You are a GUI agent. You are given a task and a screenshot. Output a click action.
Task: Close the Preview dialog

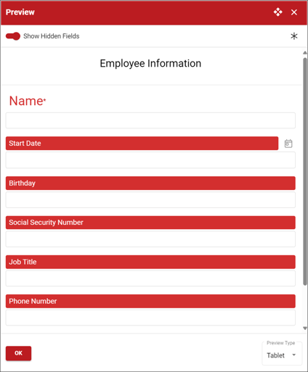coord(294,12)
